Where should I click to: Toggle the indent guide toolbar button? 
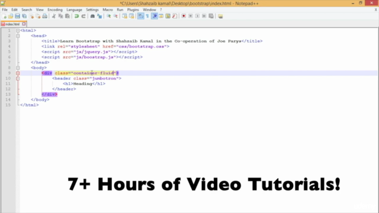point(154,16)
